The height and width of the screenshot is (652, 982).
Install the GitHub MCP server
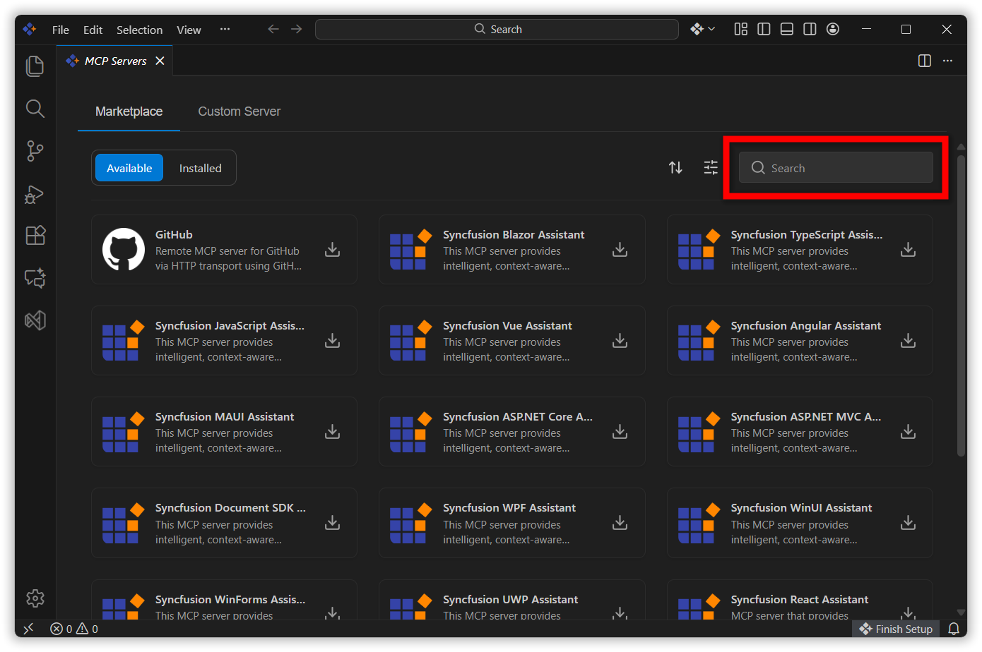click(332, 250)
